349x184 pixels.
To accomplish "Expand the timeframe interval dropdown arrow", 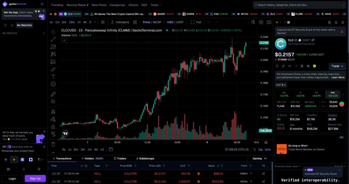I will (95, 22).
